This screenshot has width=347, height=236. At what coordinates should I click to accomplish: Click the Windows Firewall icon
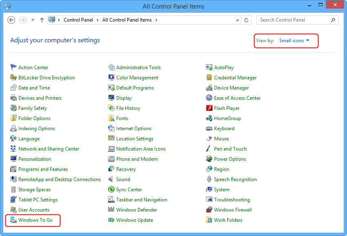pyautogui.click(x=209, y=210)
